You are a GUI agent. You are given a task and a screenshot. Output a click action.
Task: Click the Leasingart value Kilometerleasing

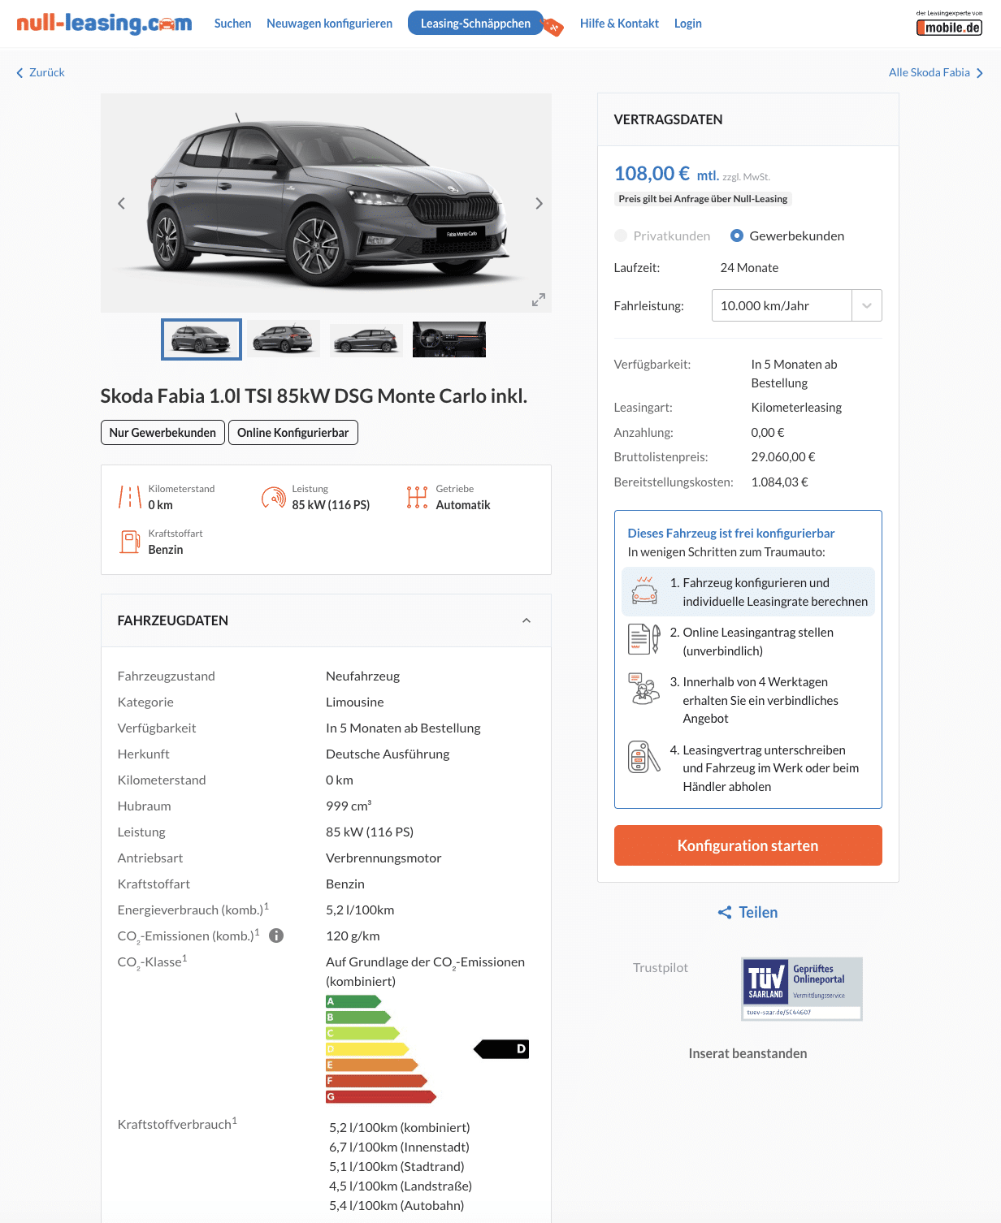click(796, 408)
